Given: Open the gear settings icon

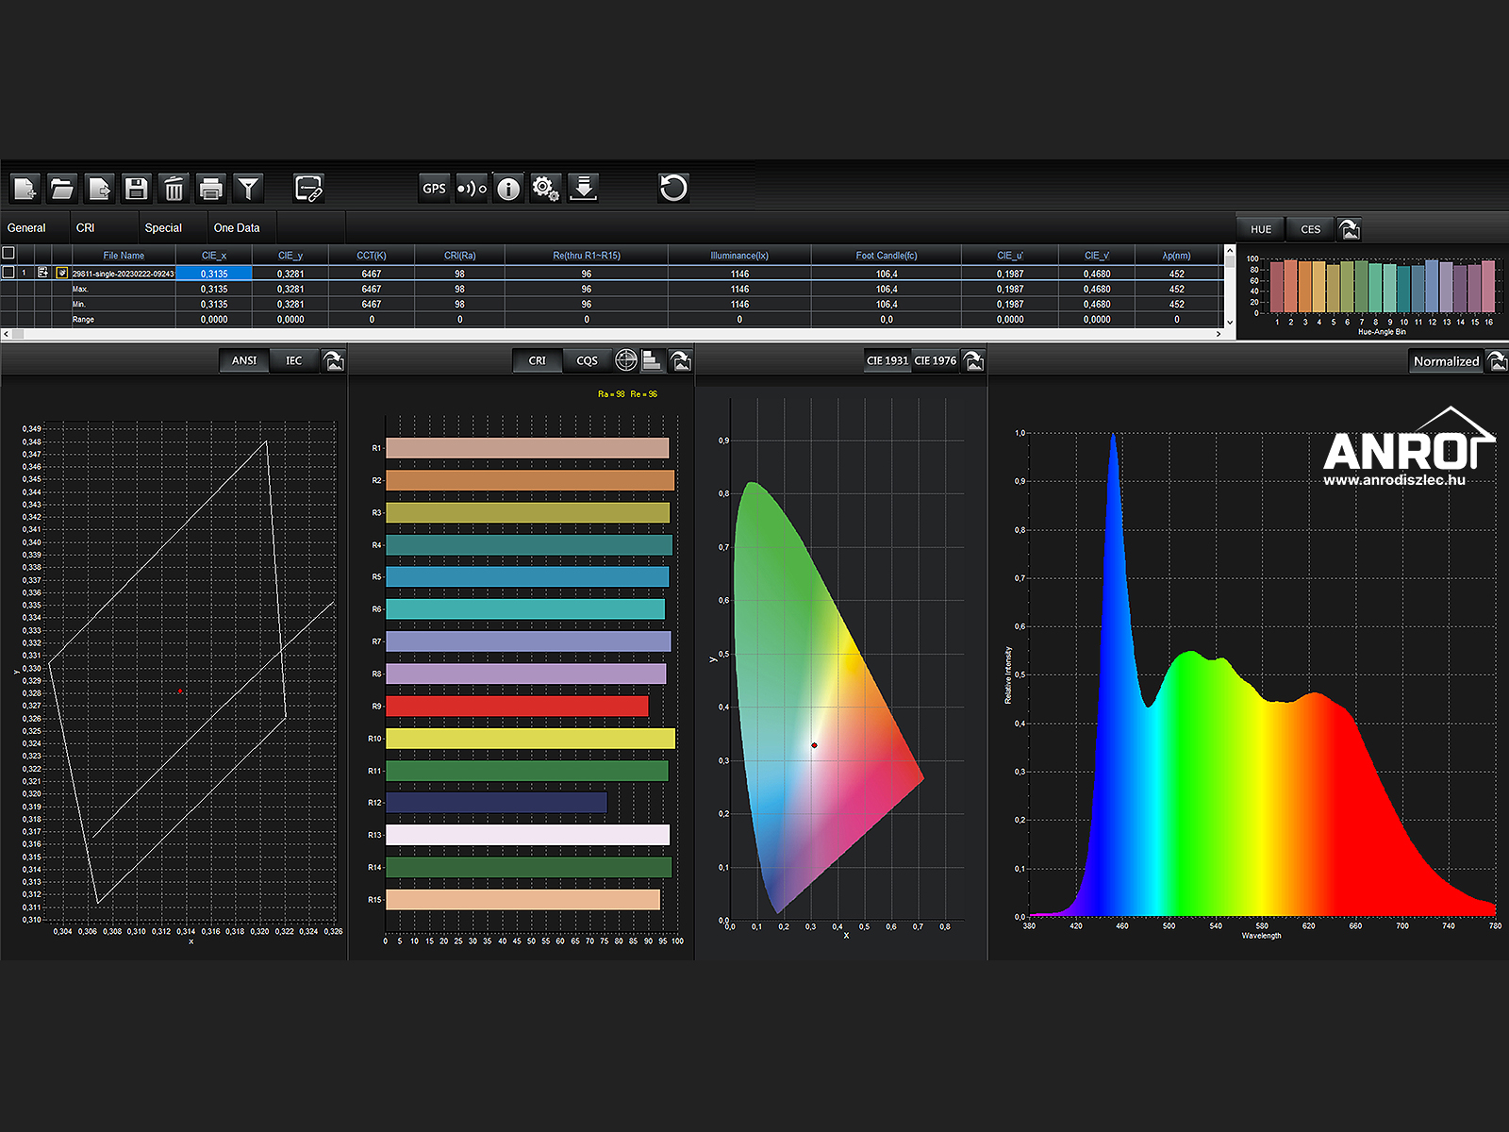Looking at the screenshot, I should coord(546,189).
